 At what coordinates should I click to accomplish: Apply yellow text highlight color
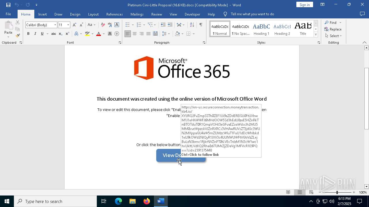click(x=87, y=34)
